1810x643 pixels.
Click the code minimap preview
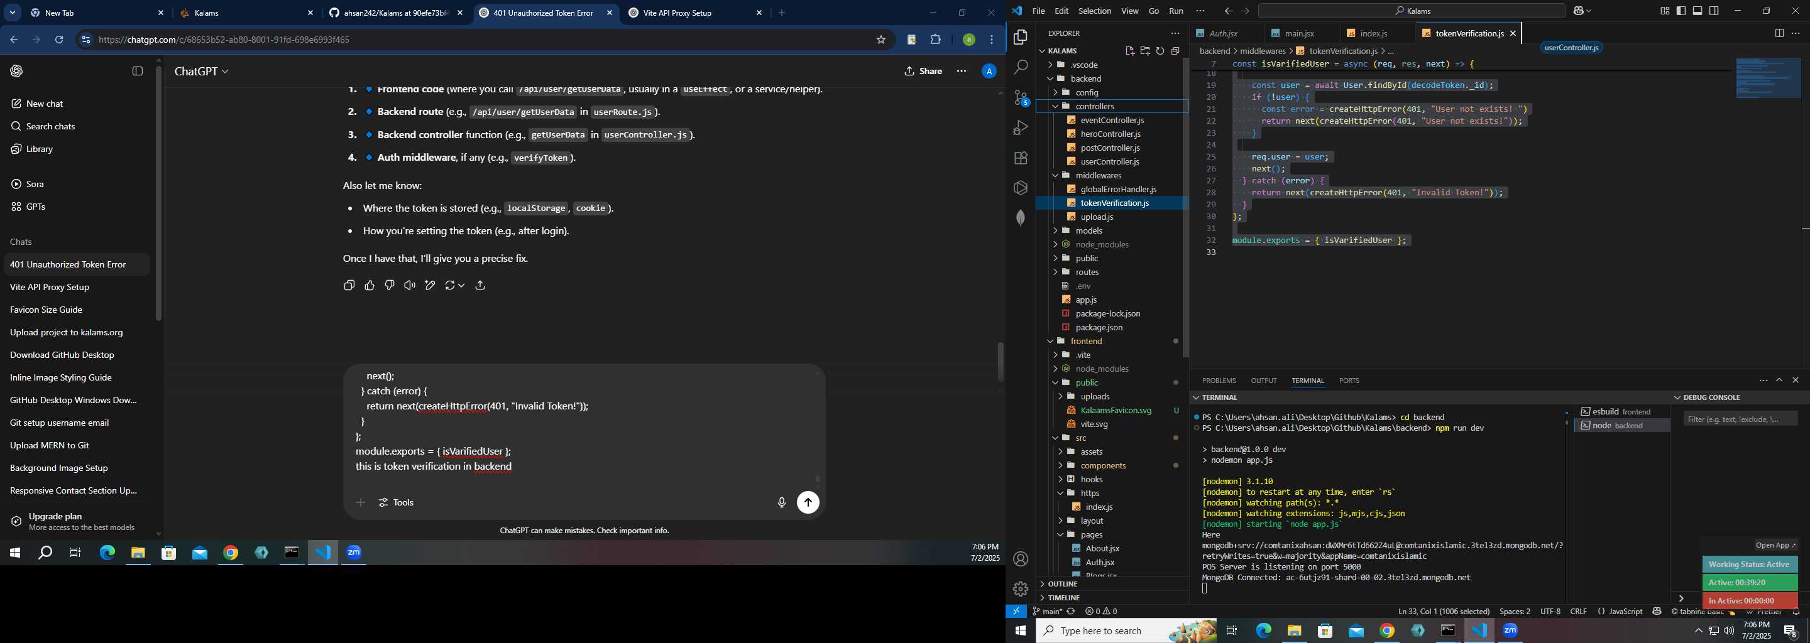[1768, 78]
